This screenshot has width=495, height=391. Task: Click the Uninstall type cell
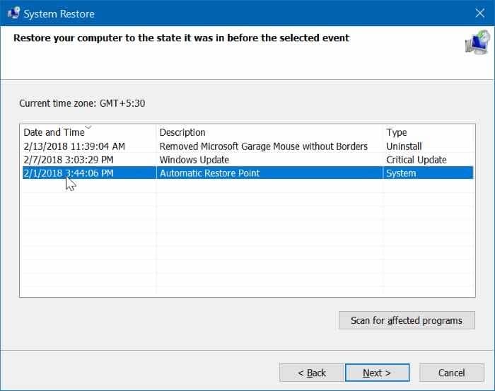pos(404,146)
